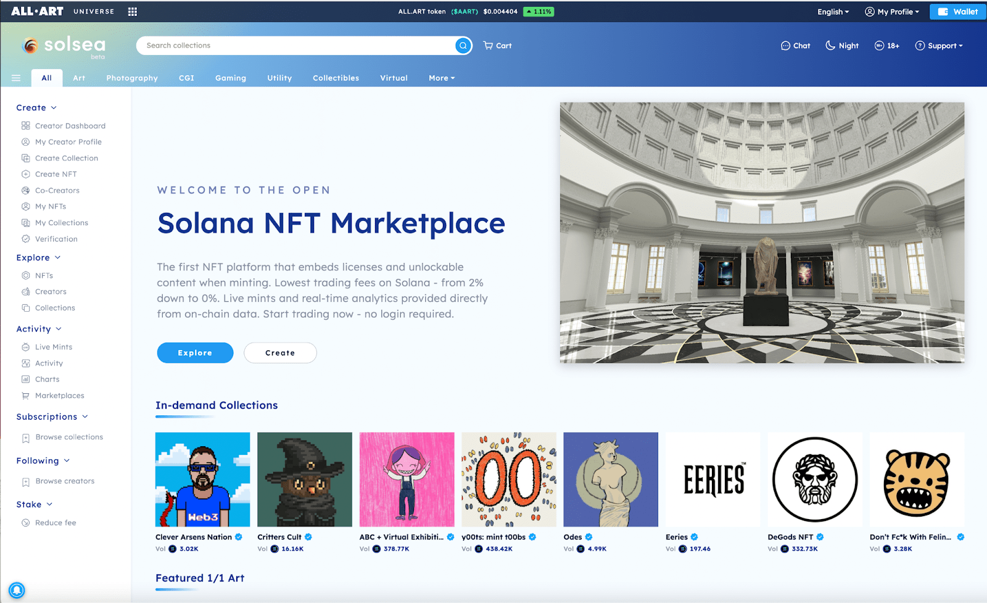Viewport: 987px width, 603px height.
Task: Select the Gaming category tab
Action: coord(231,78)
